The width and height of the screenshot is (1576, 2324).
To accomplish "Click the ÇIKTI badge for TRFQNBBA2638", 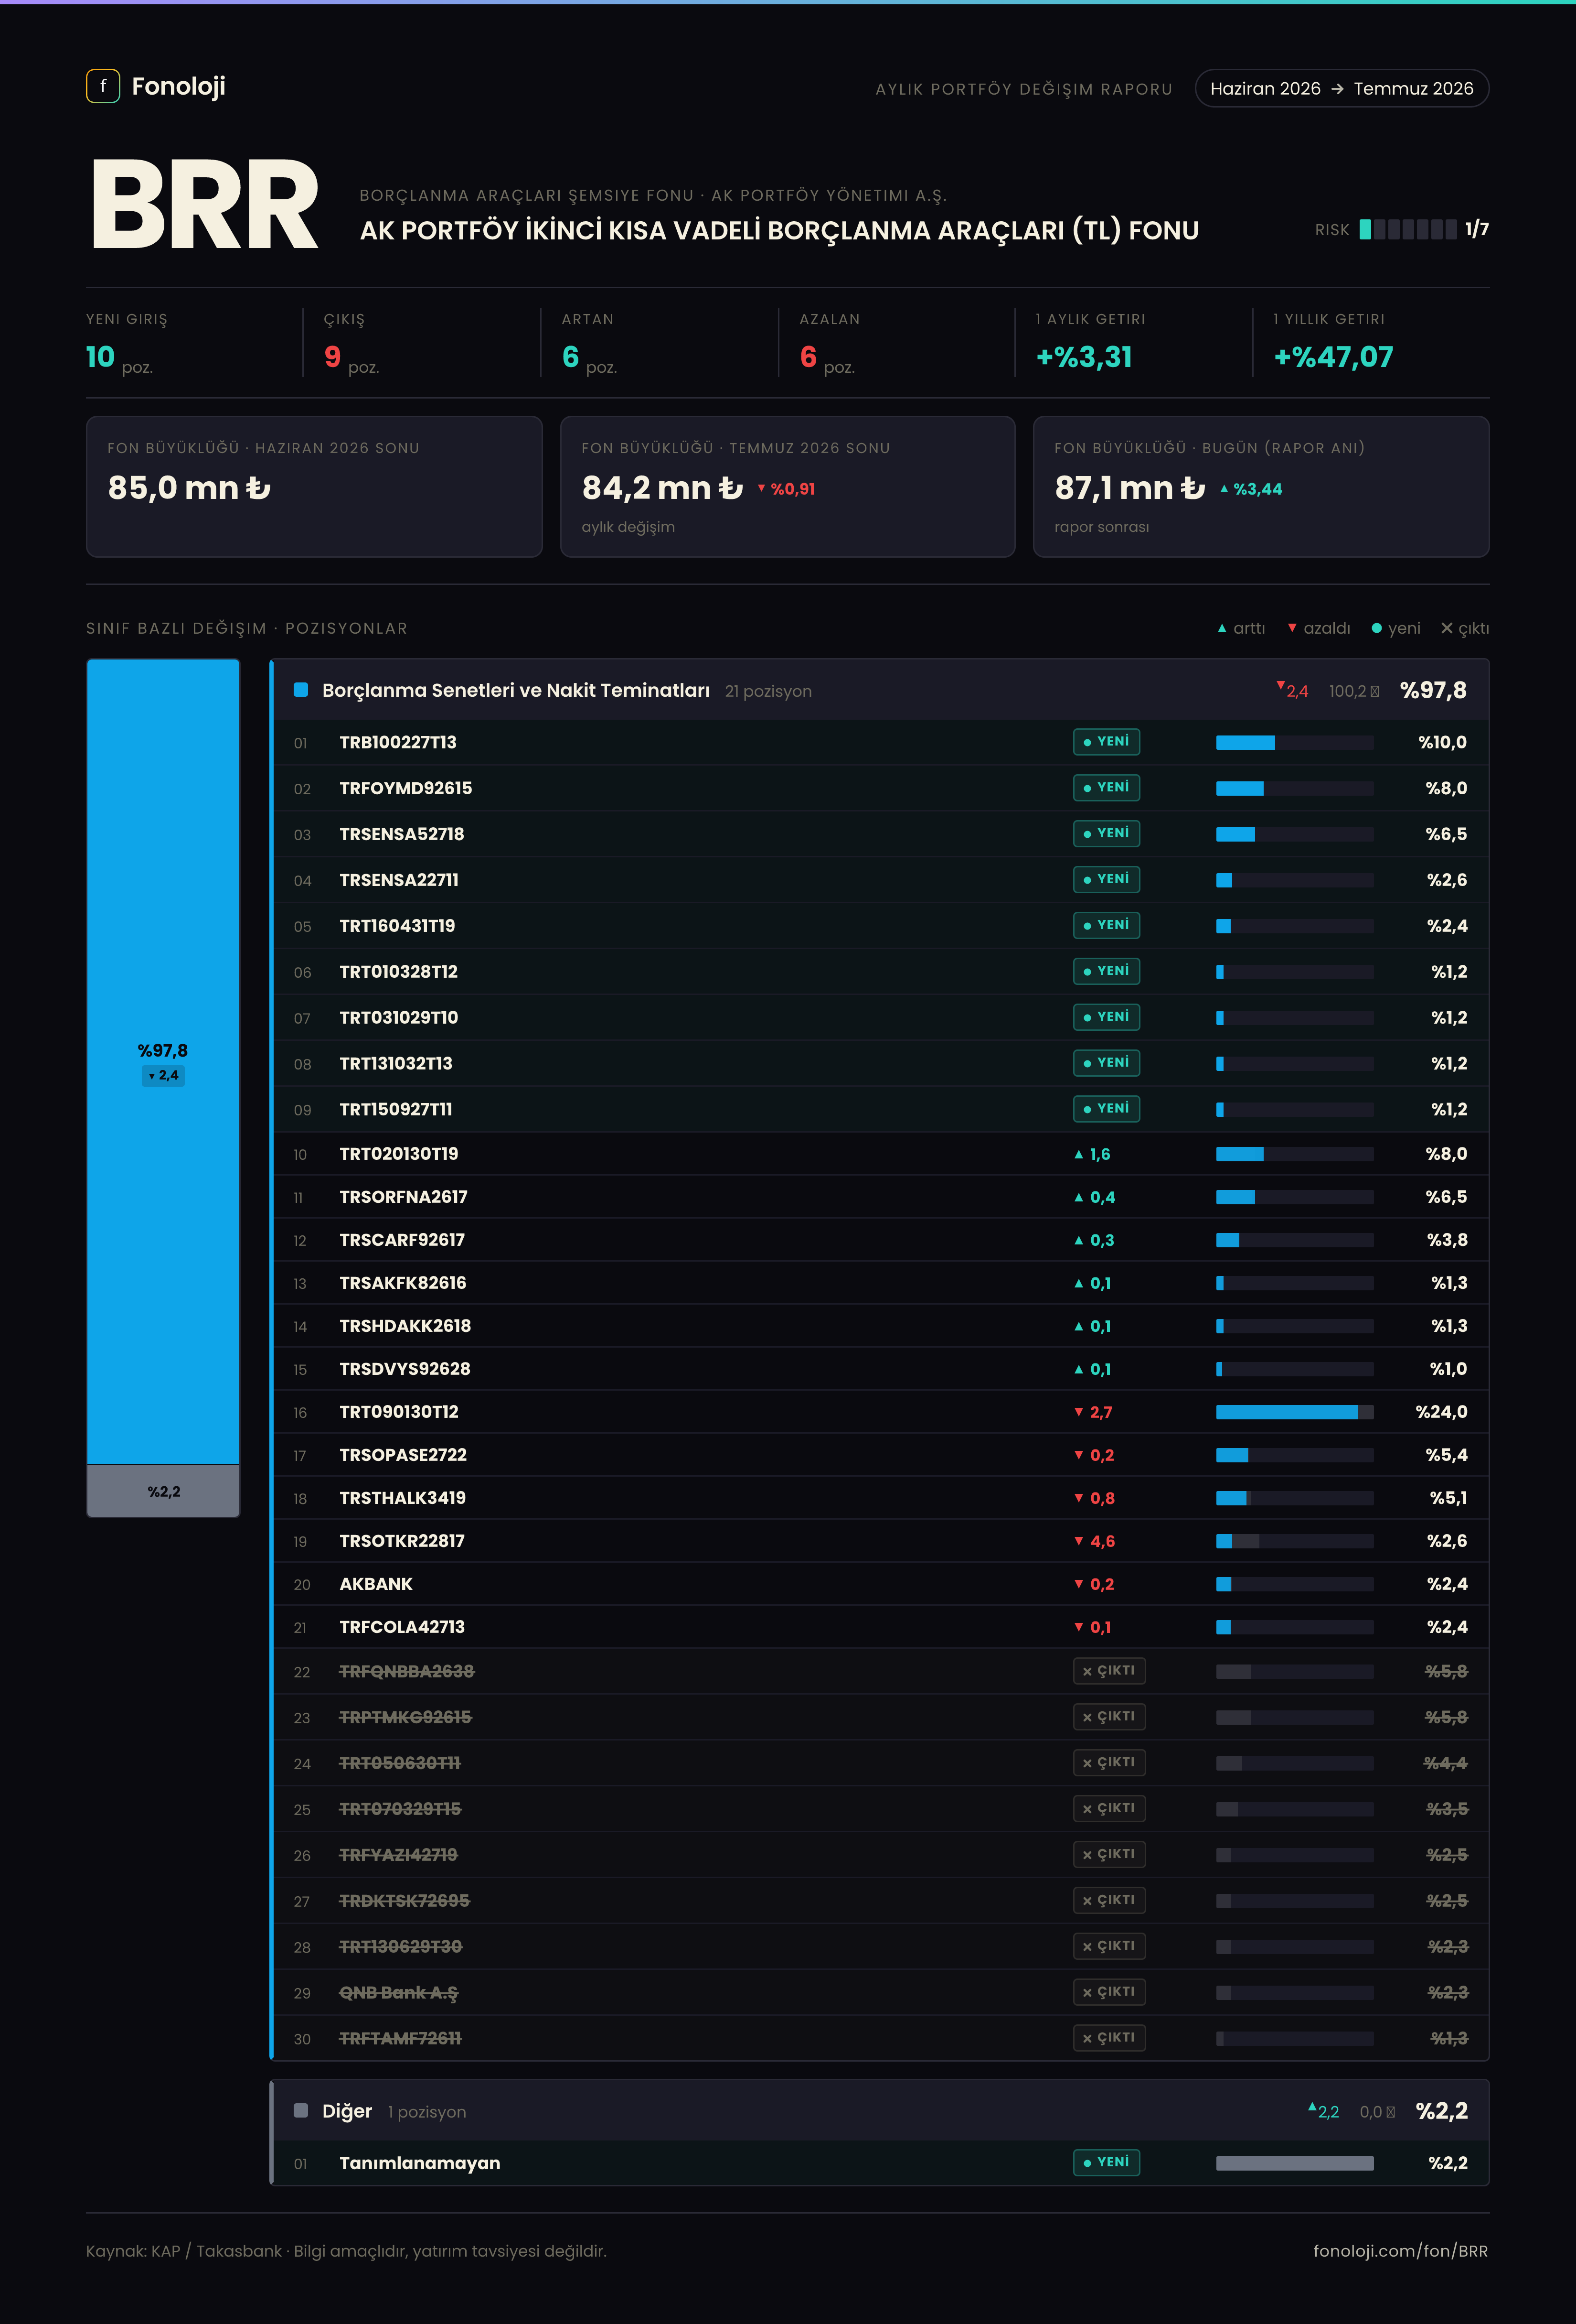I will click(x=1109, y=1671).
